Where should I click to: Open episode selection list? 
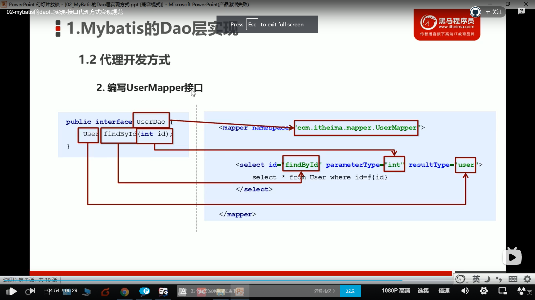point(423,291)
